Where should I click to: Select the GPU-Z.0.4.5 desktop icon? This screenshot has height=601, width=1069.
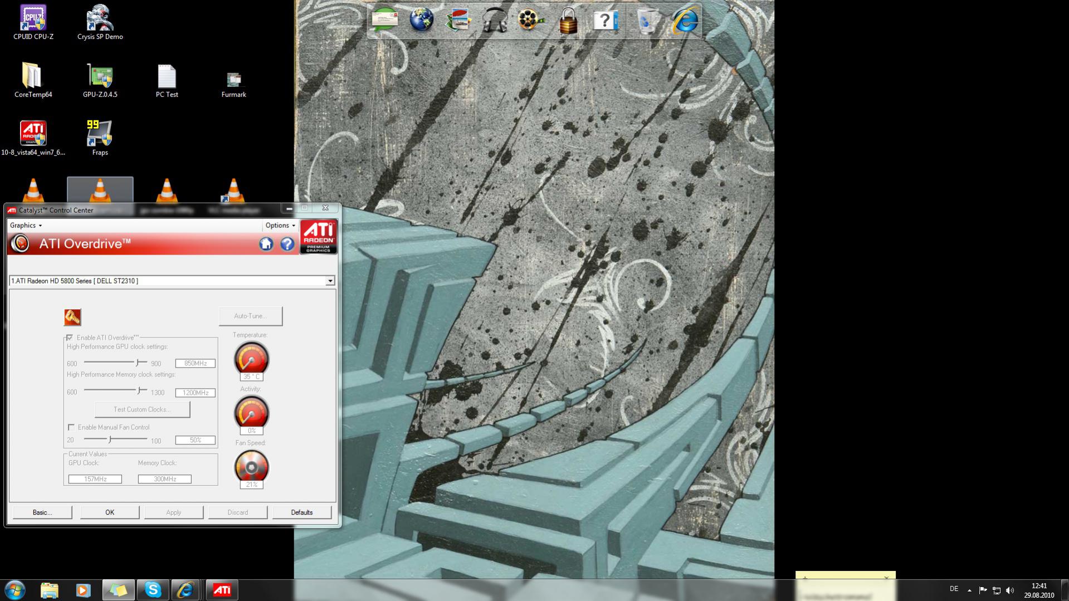click(100, 80)
